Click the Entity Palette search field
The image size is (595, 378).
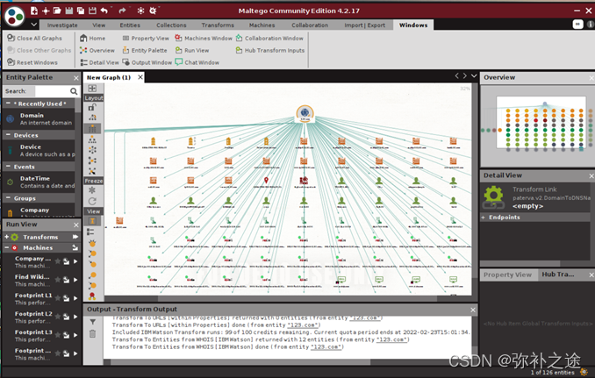(x=52, y=91)
